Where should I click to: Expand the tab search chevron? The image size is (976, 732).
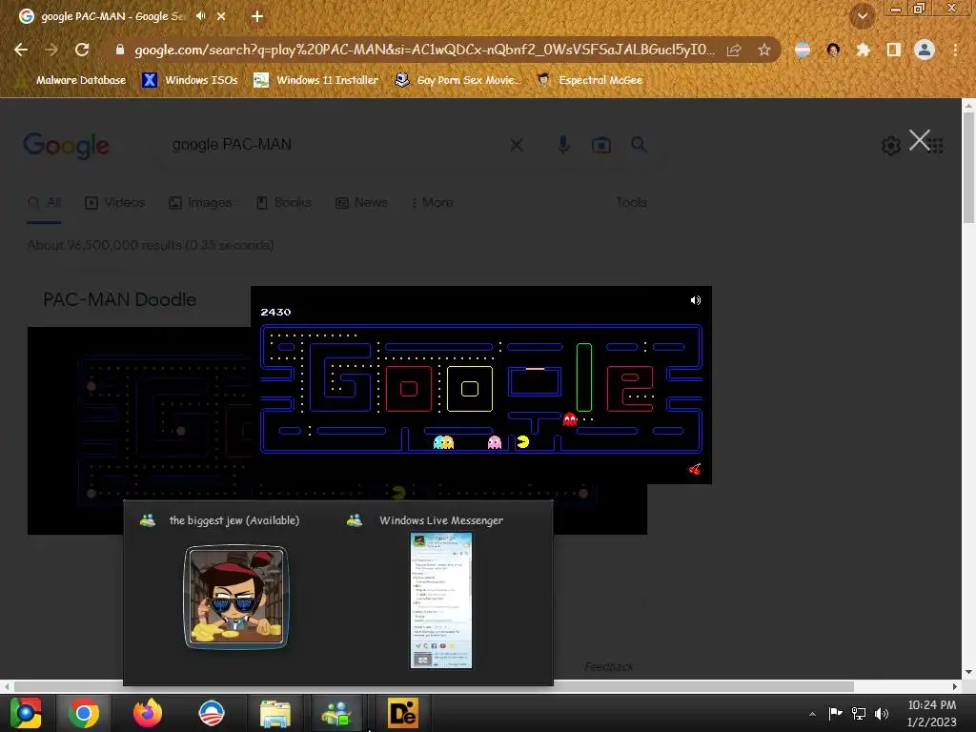click(x=863, y=16)
